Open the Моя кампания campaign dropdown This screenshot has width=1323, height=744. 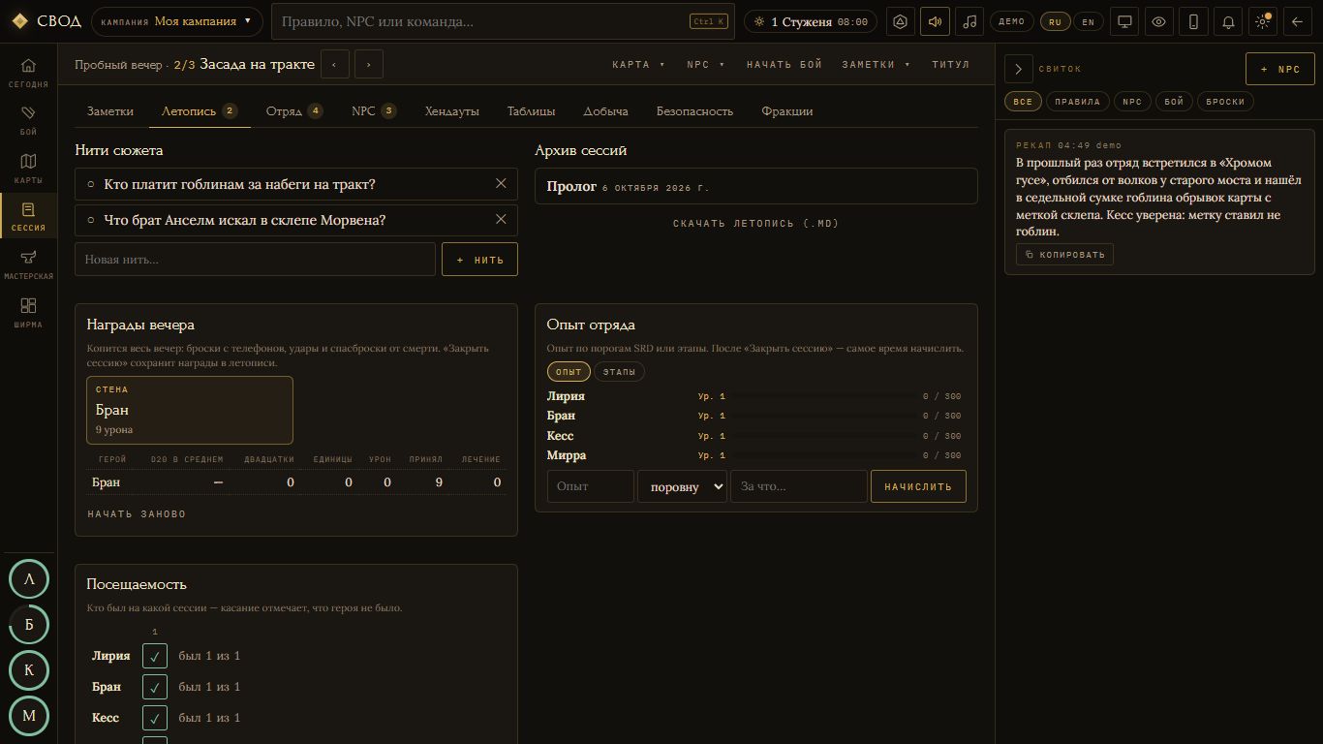pos(177,21)
